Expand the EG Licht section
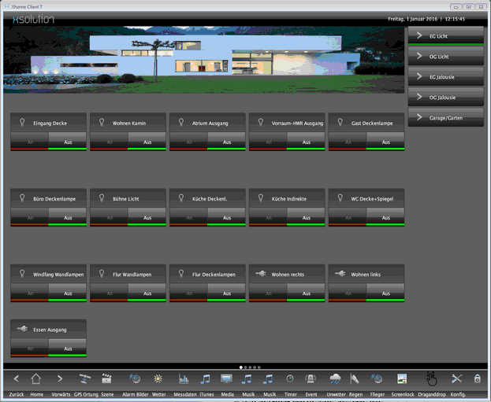 (445, 36)
